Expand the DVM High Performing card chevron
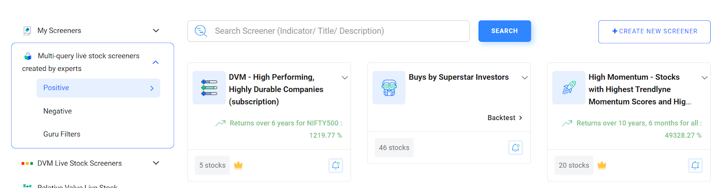The height and width of the screenshot is (188, 721). click(345, 78)
